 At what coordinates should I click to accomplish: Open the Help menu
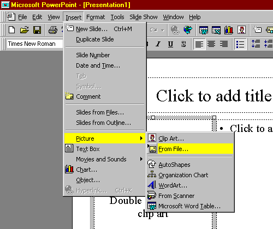tap(195, 17)
